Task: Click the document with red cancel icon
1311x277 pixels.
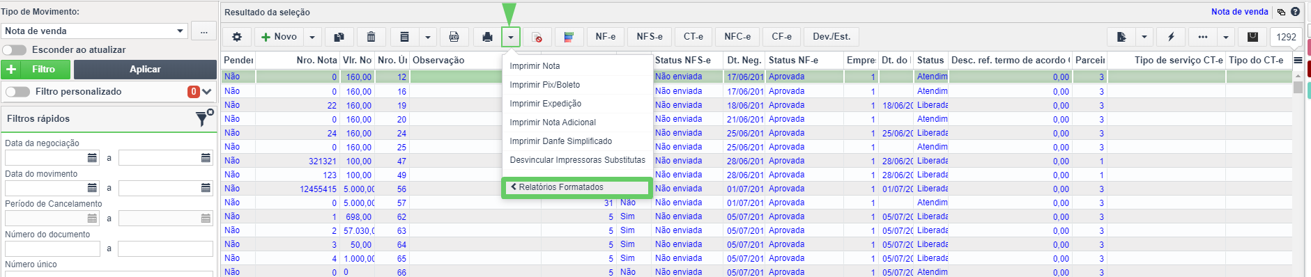Action: [x=537, y=37]
